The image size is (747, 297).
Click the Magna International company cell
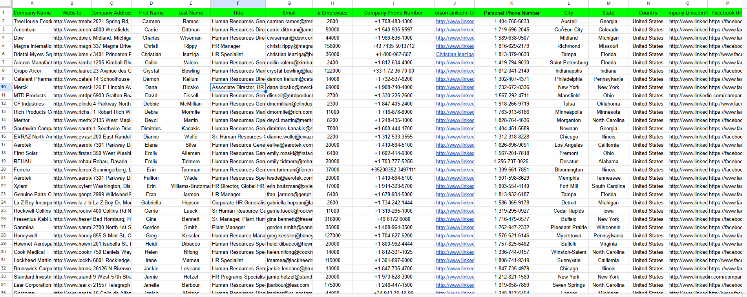(x=32, y=46)
